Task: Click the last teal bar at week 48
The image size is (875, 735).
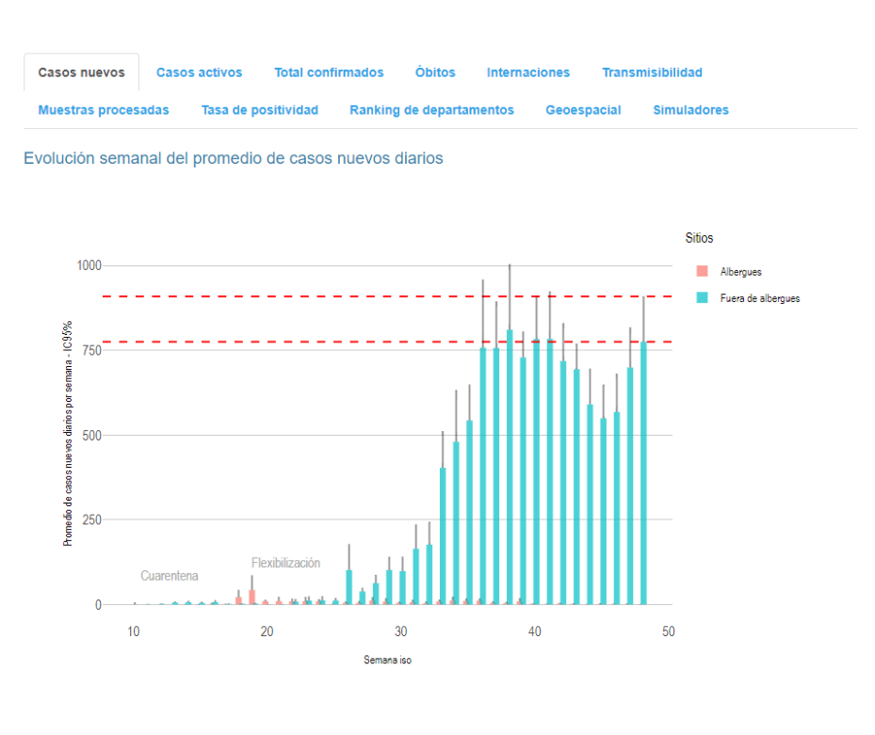Action: coord(644,480)
